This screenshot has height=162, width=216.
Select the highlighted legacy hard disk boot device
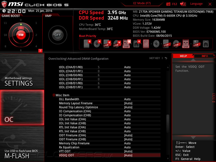[x=146, y=44]
